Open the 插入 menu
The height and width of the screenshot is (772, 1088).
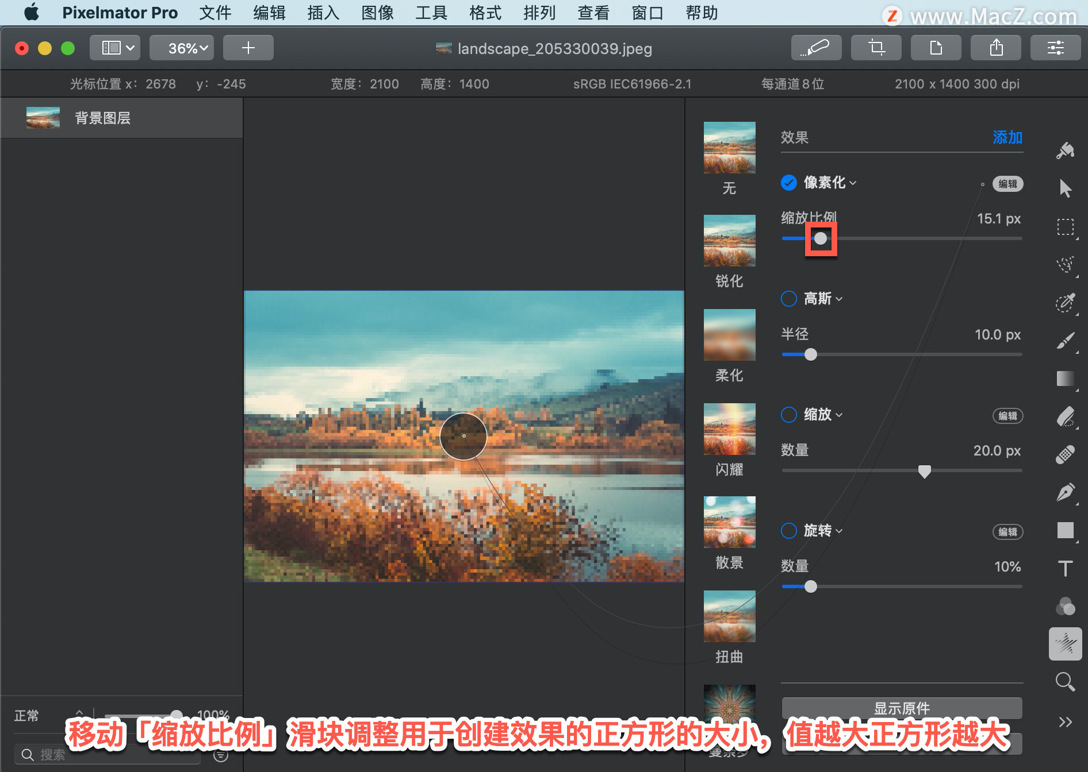[323, 13]
